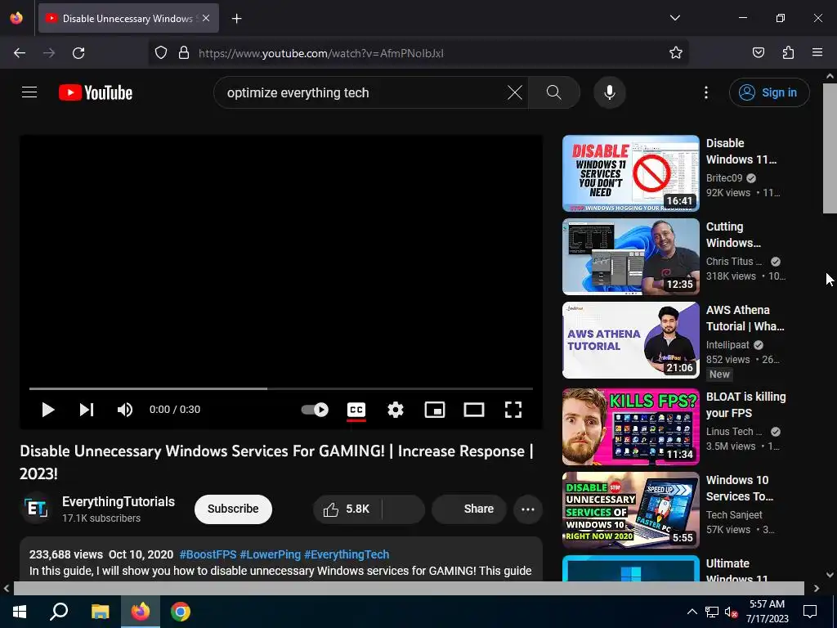Open more actions ellipsis under video
The width and height of the screenshot is (837, 628).
point(528,509)
